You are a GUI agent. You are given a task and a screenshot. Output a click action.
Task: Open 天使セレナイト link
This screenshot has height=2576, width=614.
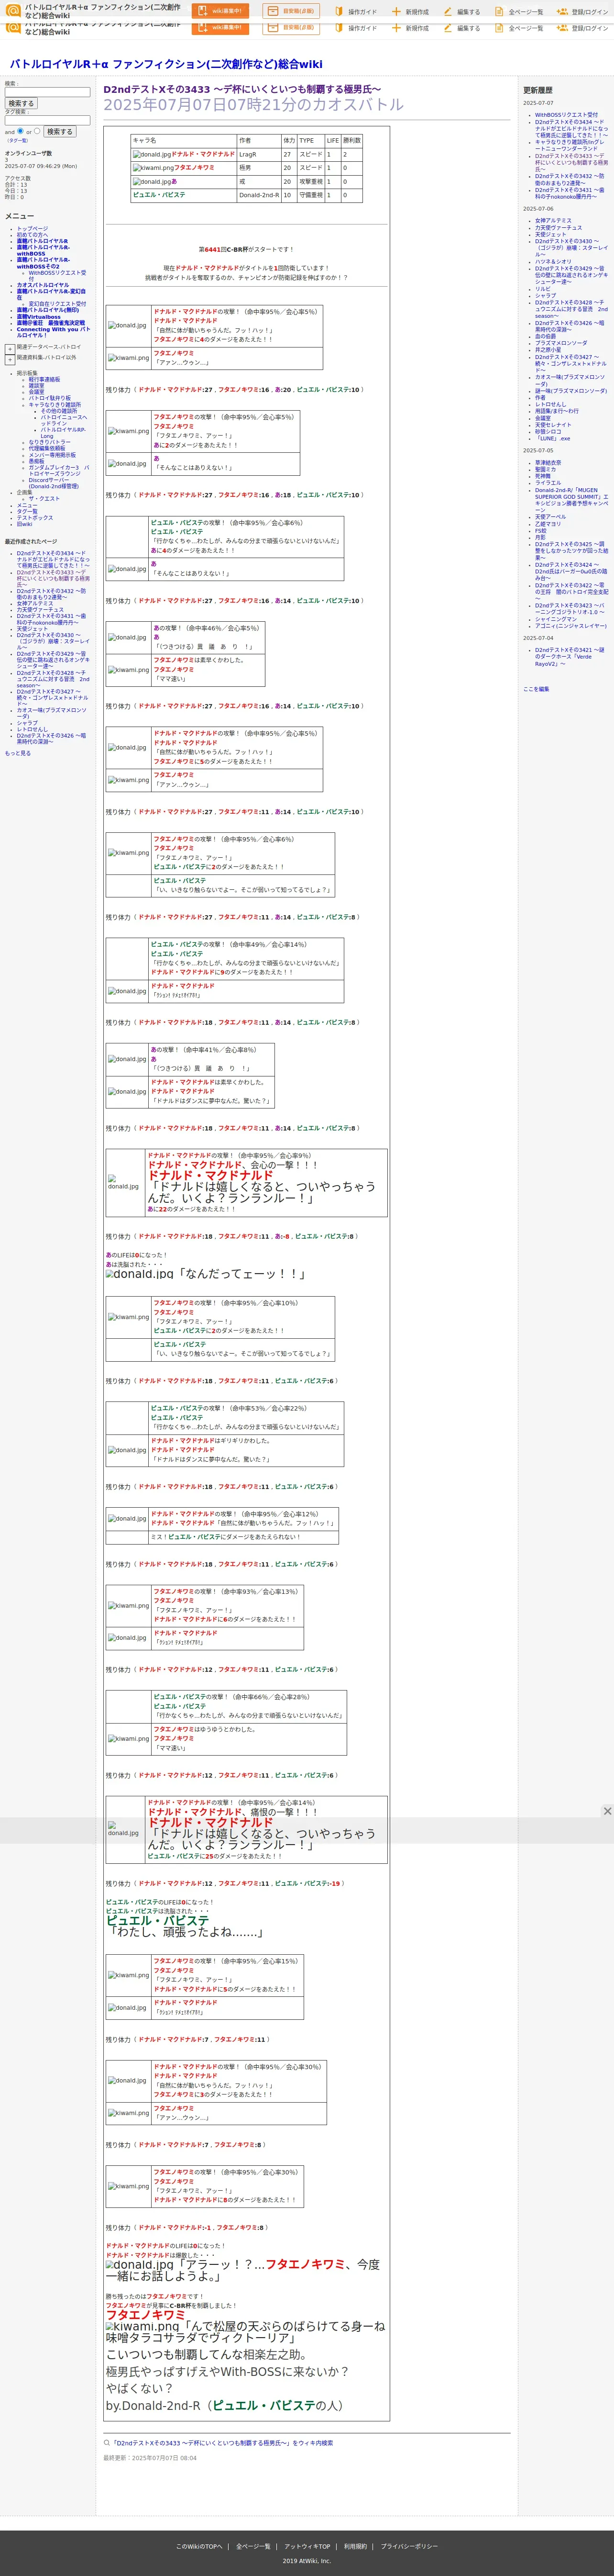553,424
